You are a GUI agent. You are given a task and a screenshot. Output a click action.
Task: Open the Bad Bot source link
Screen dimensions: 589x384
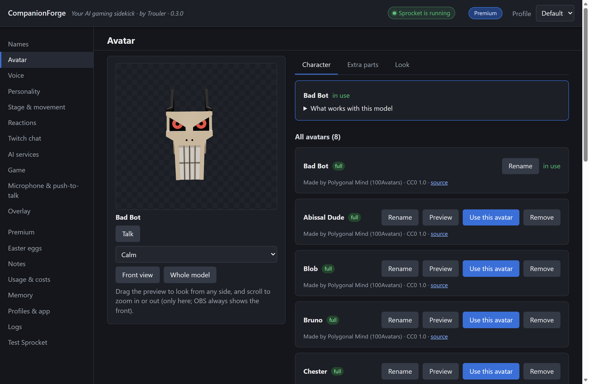[439, 182]
